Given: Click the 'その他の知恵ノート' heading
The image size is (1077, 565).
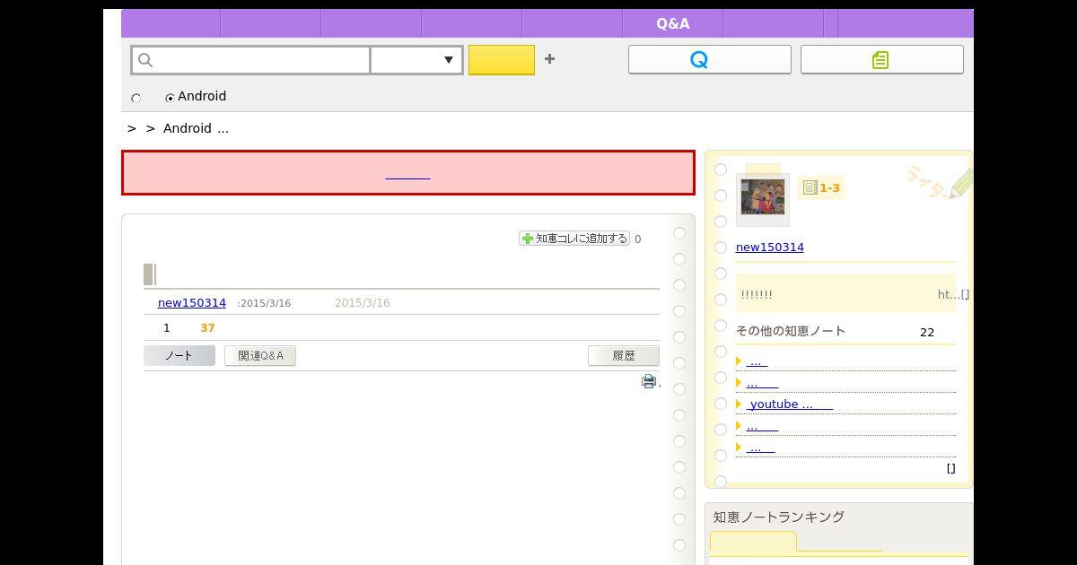Looking at the screenshot, I should pos(791,331).
